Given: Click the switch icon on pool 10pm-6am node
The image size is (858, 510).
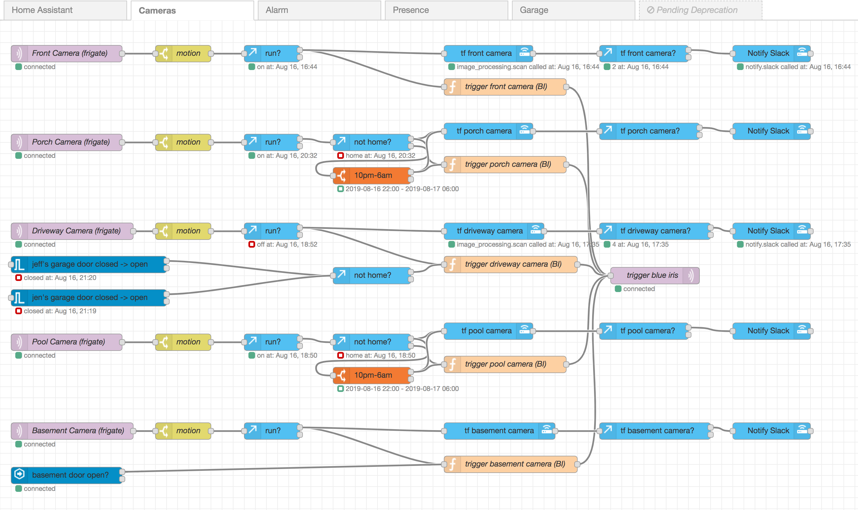Looking at the screenshot, I should click(x=341, y=375).
